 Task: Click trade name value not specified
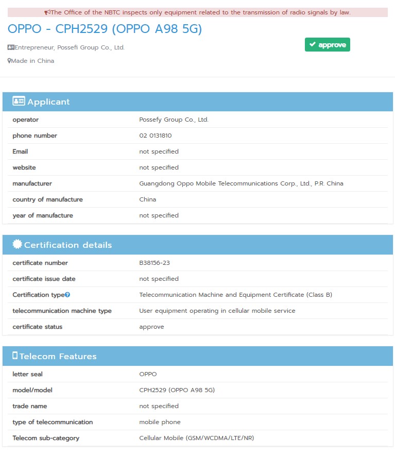pyautogui.click(x=159, y=406)
